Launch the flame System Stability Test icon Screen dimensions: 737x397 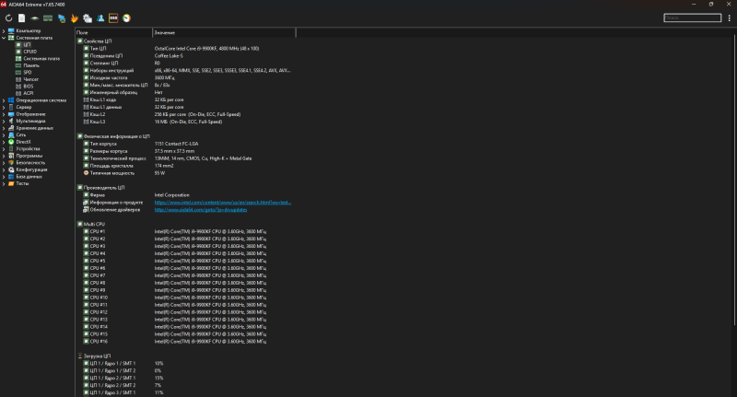tap(74, 18)
